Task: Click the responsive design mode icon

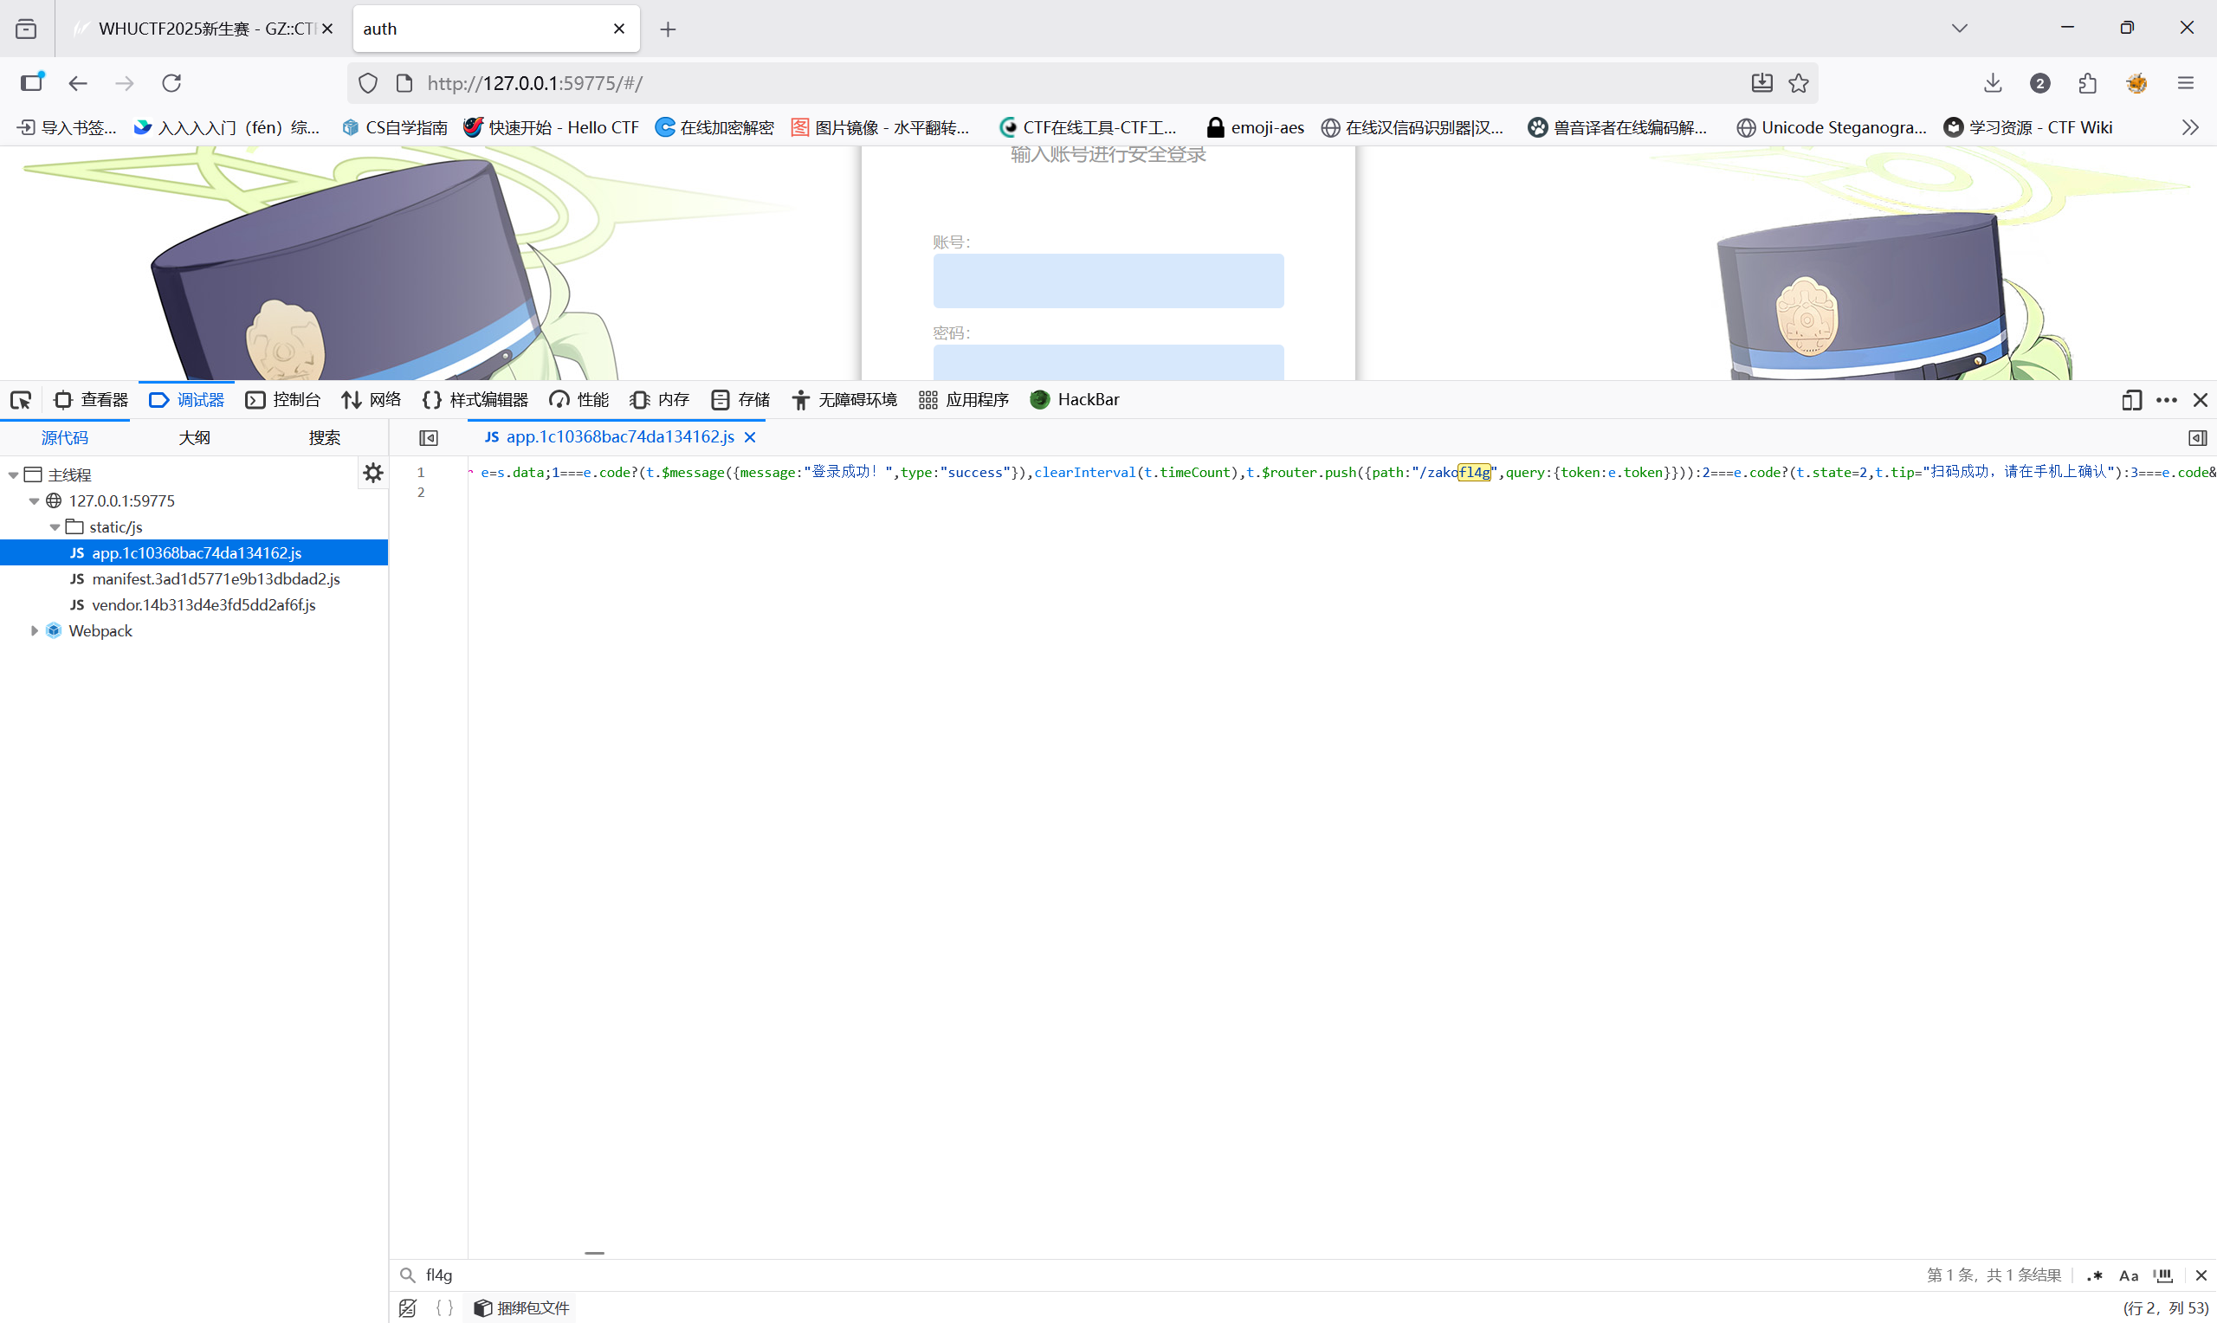Action: tap(2130, 400)
